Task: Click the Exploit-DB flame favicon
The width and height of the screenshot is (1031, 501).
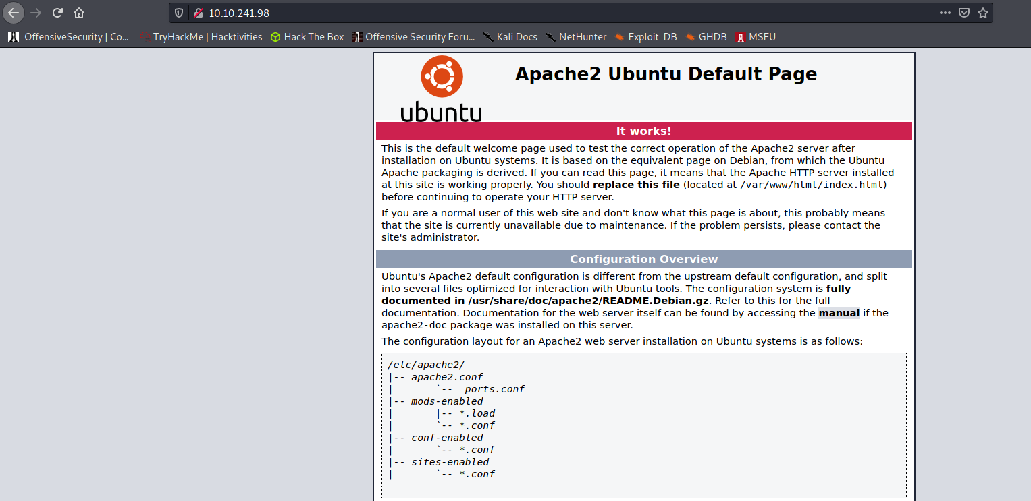Action: (x=620, y=37)
